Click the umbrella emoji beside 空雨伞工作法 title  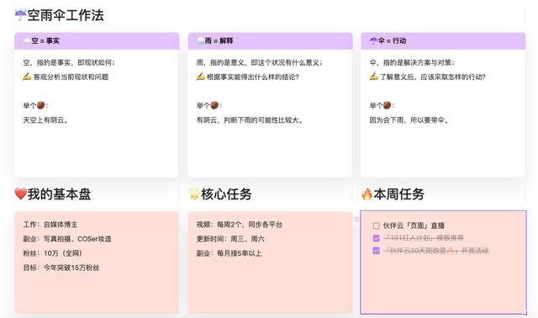coord(20,15)
